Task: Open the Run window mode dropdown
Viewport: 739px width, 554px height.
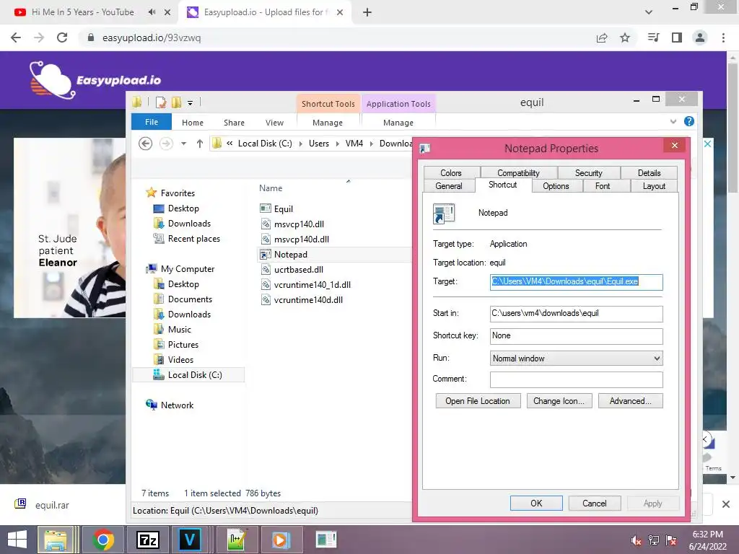Action: click(x=576, y=359)
